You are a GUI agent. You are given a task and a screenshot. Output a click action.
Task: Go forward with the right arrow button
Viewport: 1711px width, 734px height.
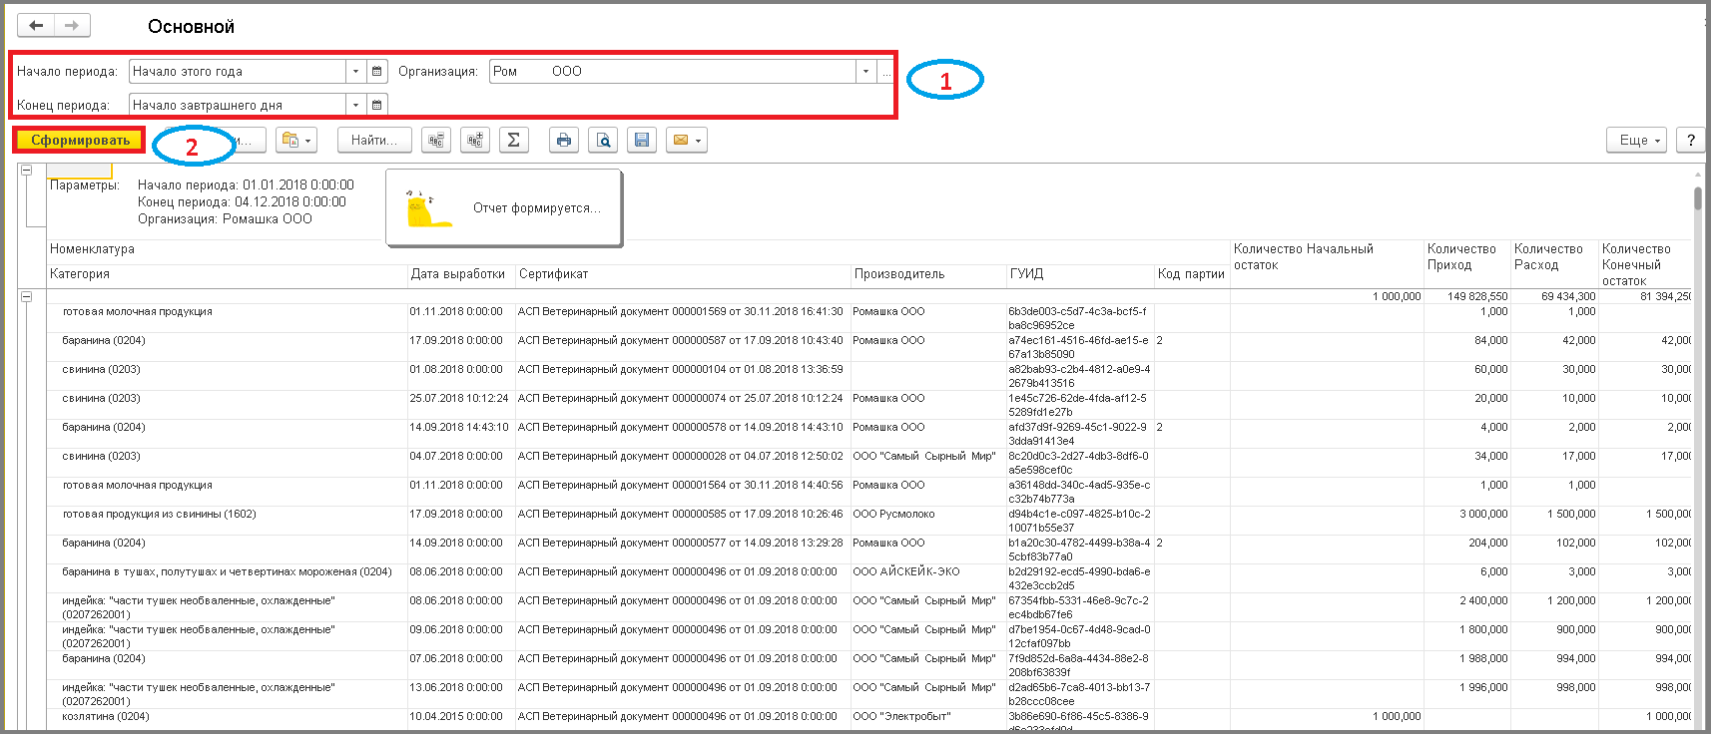(x=72, y=26)
